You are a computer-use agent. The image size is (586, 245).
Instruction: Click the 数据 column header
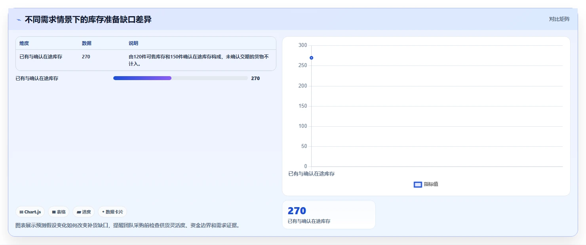pos(87,43)
